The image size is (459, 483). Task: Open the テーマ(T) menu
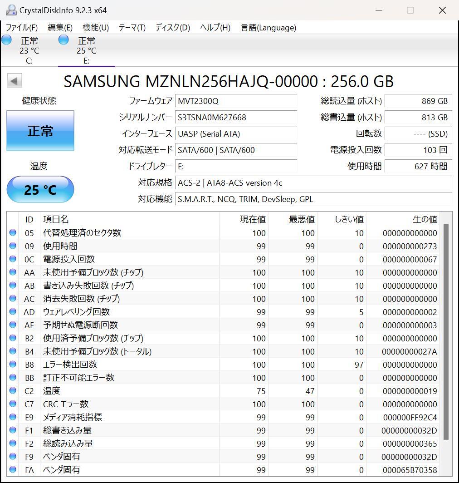click(132, 28)
